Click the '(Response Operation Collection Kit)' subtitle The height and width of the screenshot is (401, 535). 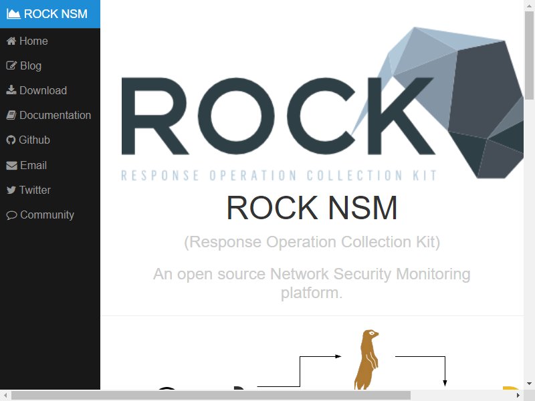pos(312,242)
